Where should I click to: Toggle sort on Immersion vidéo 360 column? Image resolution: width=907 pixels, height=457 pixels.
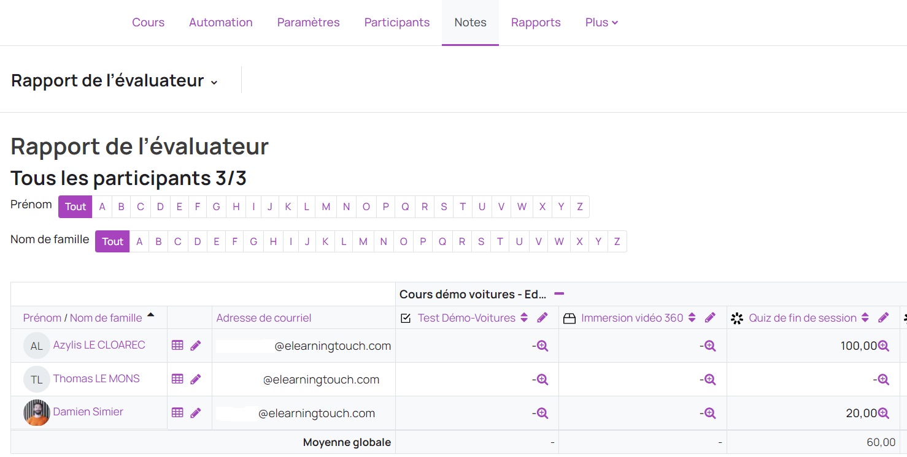tap(692, 318)
